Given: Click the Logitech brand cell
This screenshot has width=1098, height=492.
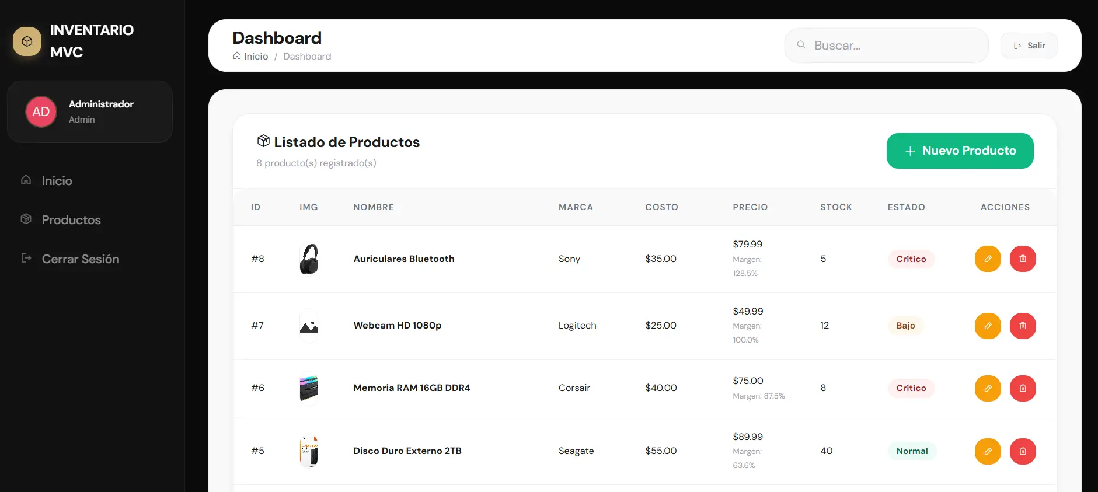Looking at the screenshot, I should point(577,326).
